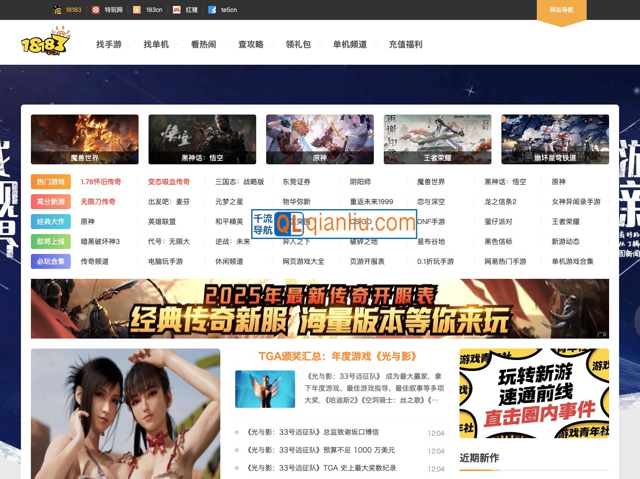Viewport: 640px width, 479px height.
Task: Click the TGA 颁奖汇总 headline link
Action: [337, 357]
